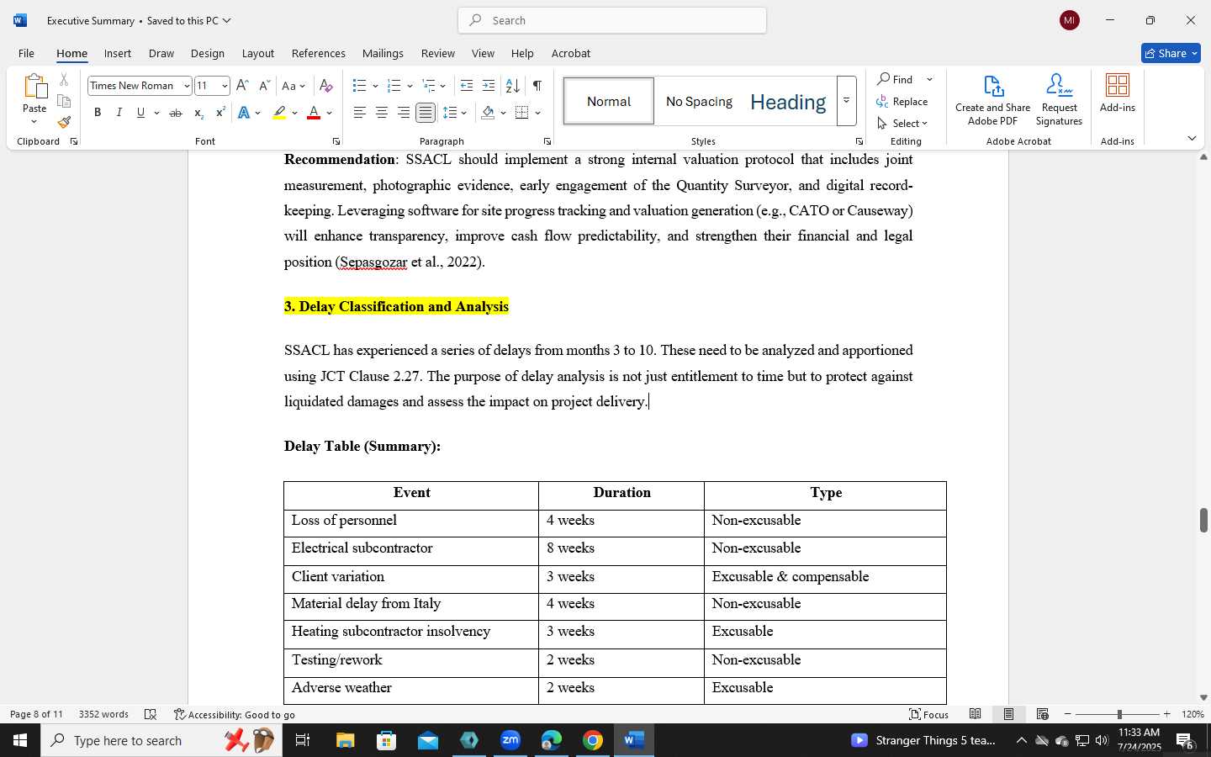Click the Clear All Formatting icon
This screenshot has width=1211, height=757.
326,86
